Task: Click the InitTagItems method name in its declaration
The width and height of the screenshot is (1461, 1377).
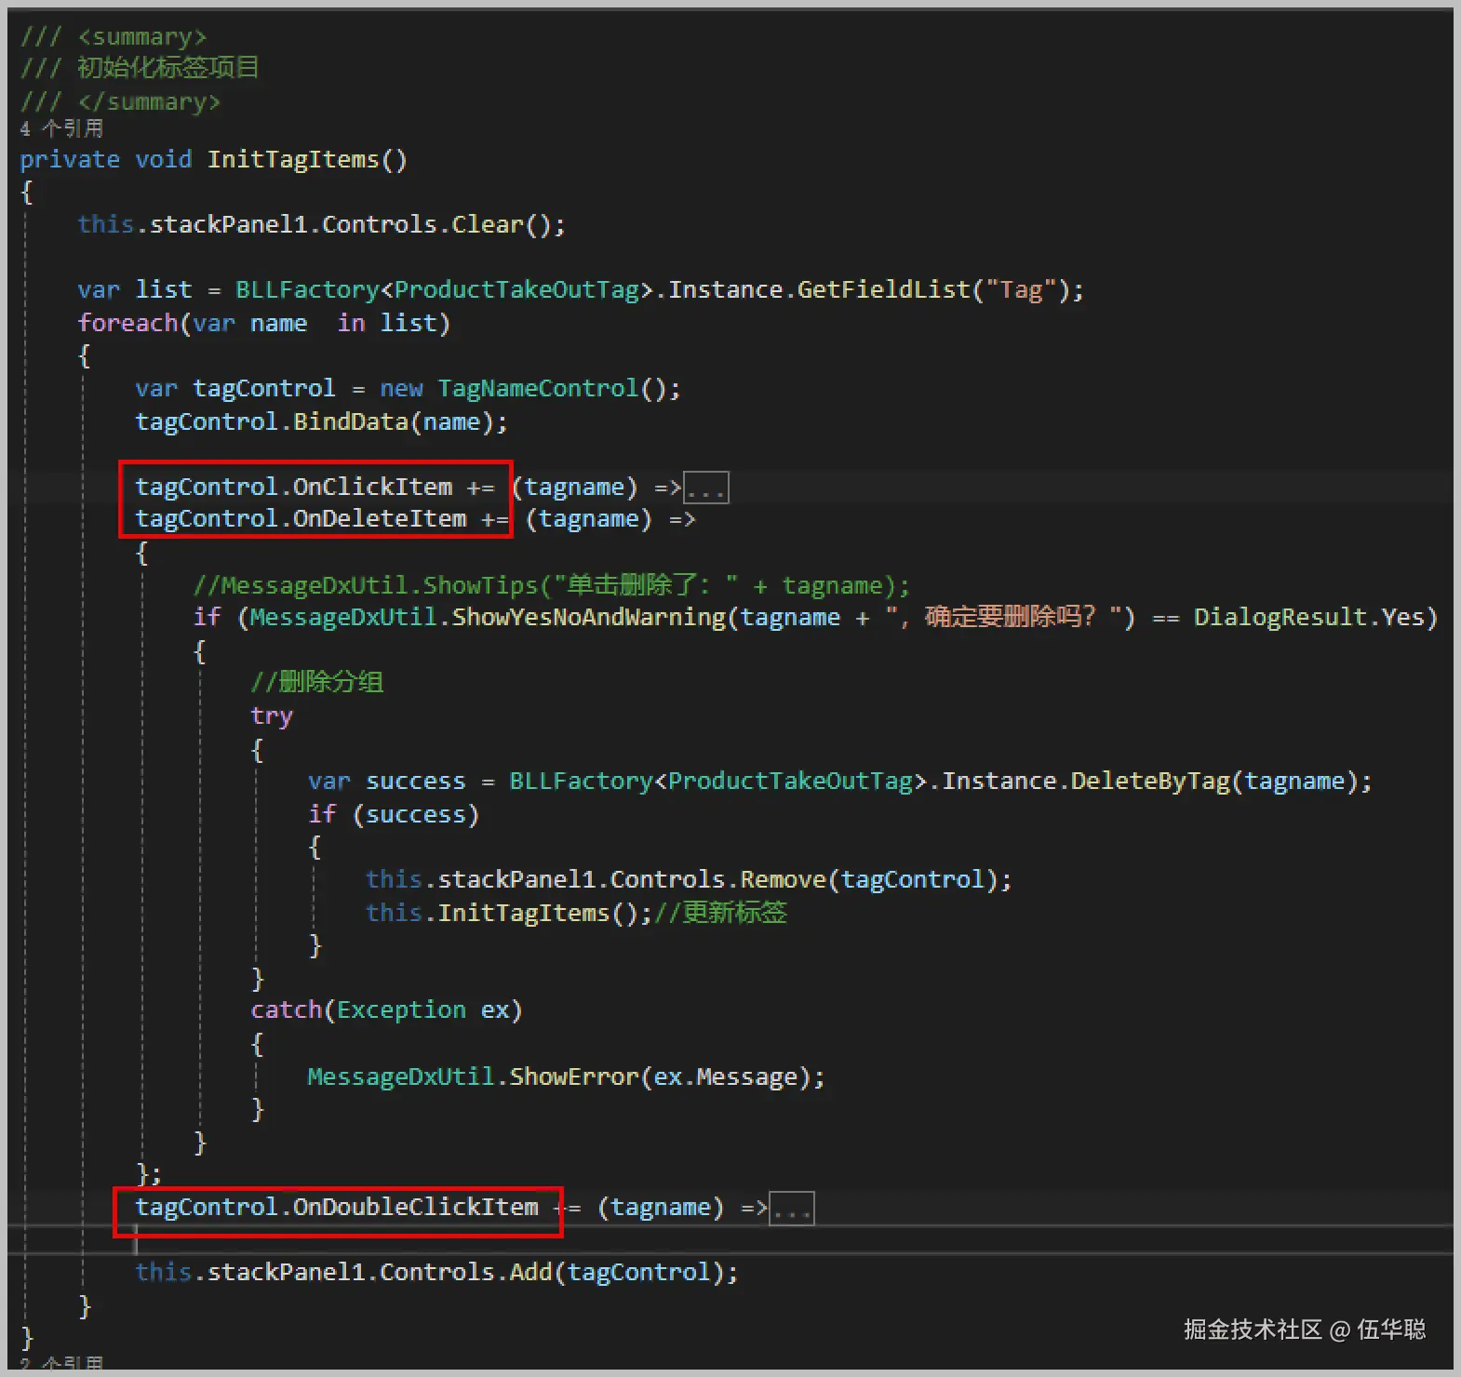Action: (293, 160)
